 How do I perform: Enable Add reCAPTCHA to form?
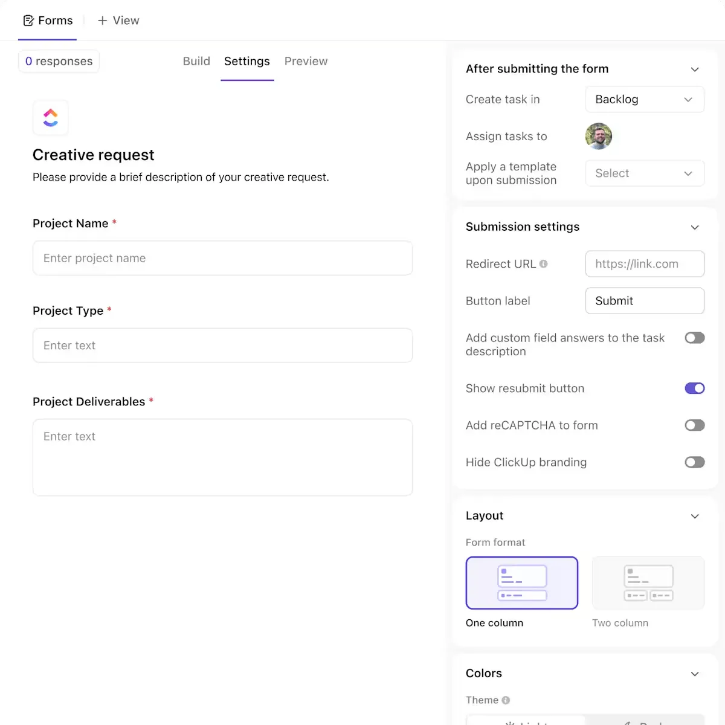click(695, 425)
